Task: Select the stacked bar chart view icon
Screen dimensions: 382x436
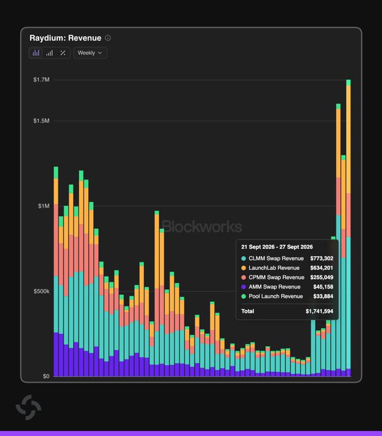Action: click(36, 53)
